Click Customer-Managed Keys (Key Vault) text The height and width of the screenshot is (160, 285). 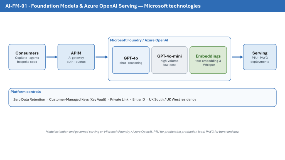[x=78, y=99]
